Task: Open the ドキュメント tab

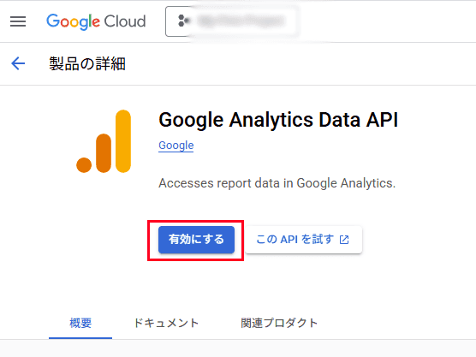Action: (166, 323)
